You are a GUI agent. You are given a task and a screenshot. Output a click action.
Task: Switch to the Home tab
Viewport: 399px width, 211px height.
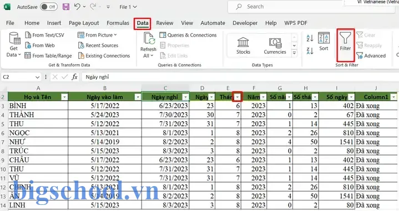click(32, 23)
